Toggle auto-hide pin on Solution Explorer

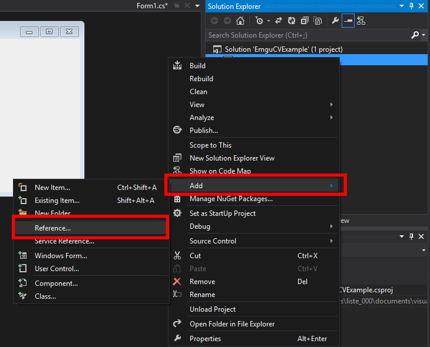(411, 6)
